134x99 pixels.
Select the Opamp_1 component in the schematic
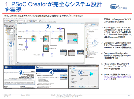pos(33,39)
